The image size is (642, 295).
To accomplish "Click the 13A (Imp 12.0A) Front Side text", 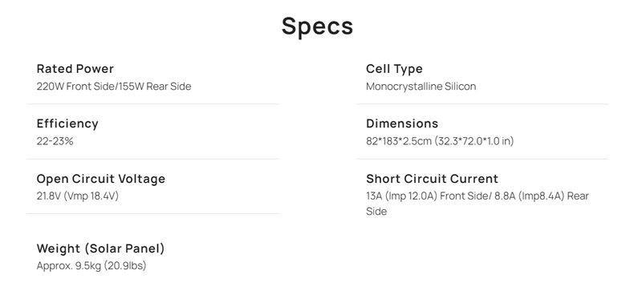I will pyautogui.click(x=429, y=196).
